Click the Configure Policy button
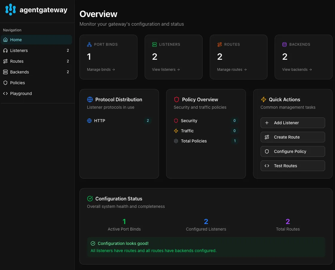The image size is (335, 270). pos(293,151)
